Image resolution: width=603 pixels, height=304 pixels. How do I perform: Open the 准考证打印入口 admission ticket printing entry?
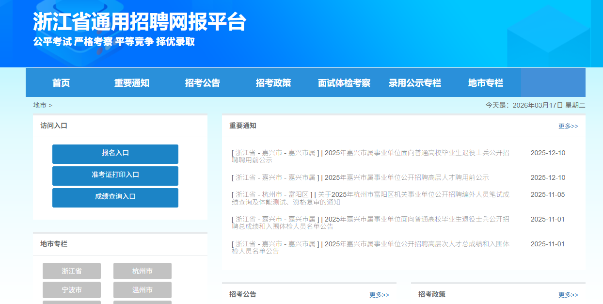pyautogui.click(x=115, y=176)
